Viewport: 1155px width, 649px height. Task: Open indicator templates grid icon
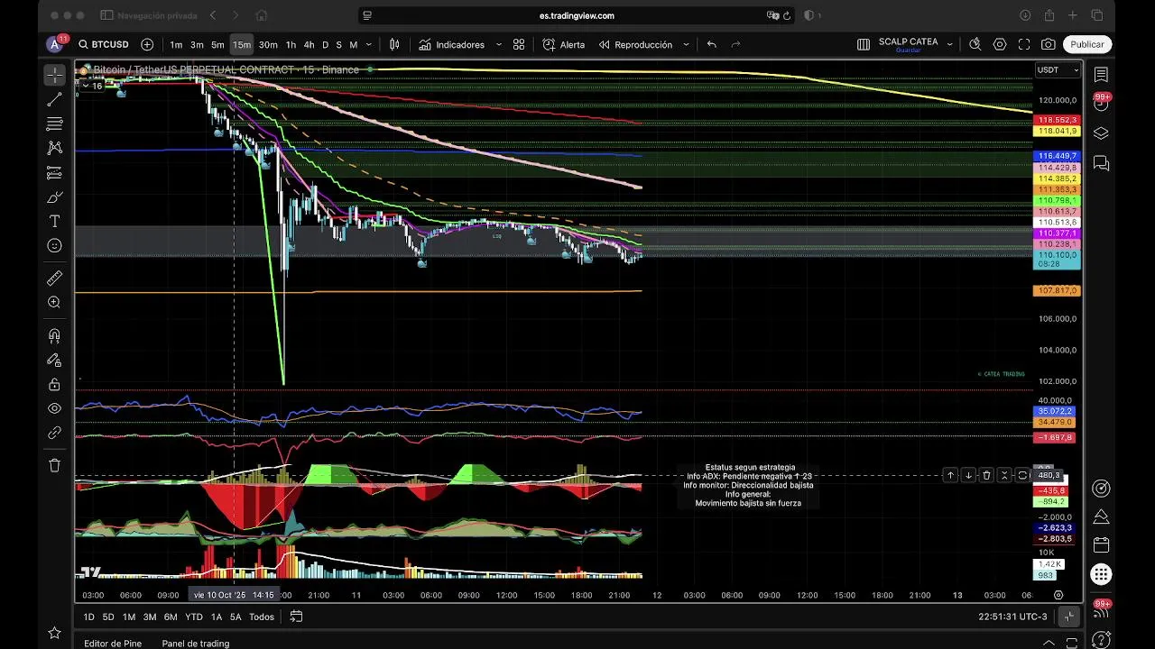[x=519, y=44]
